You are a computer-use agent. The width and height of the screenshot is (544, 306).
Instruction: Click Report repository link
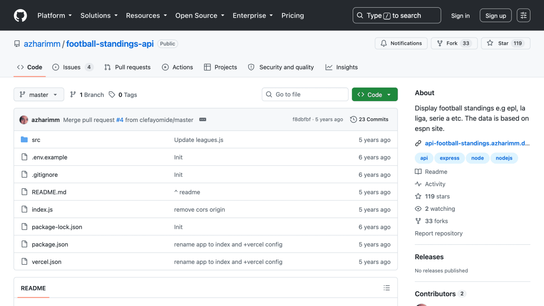click(x=439, y=233)
